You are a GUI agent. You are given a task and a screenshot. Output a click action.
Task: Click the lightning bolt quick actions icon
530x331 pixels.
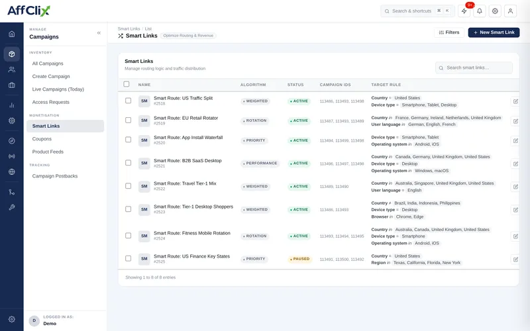pyautogui.click(x=464, y=11)
